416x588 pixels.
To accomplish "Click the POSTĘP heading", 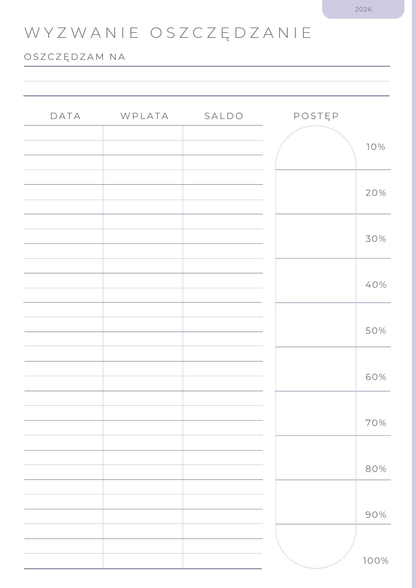I will tap(316, 116).
